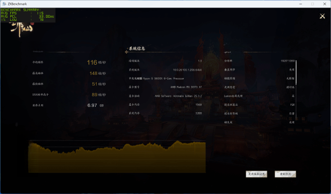The image size is (331, 194).
Task: Click the green benchmark summary overlay
Action: pos(28,15)
